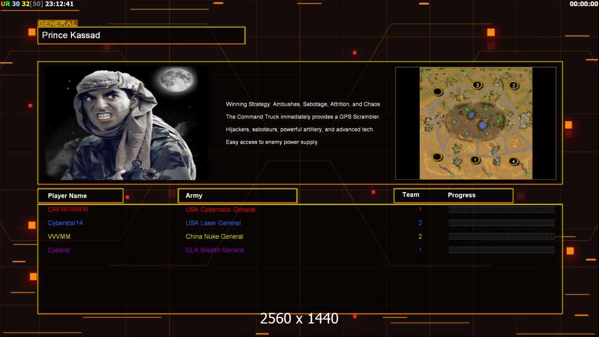This screenshot has height=337, width=599.
Task: Click the GLA Stealth General army entry
Action: 215,250
